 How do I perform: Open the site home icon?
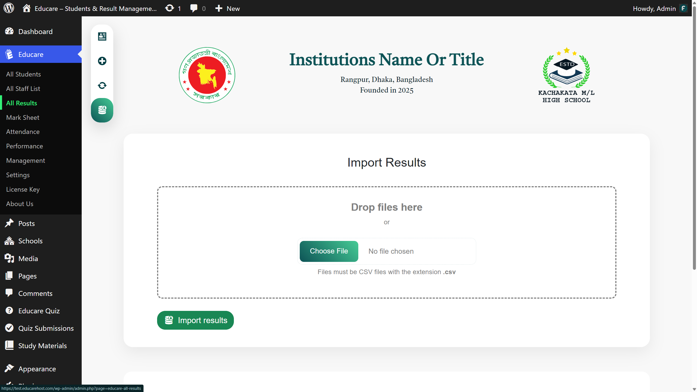click(26, 8)
